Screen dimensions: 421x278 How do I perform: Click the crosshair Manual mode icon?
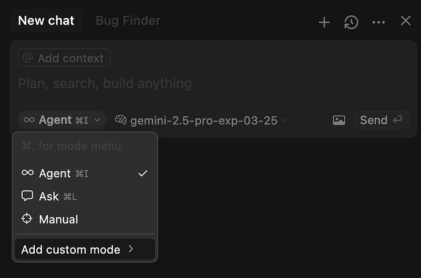click(x=27, y=218)
